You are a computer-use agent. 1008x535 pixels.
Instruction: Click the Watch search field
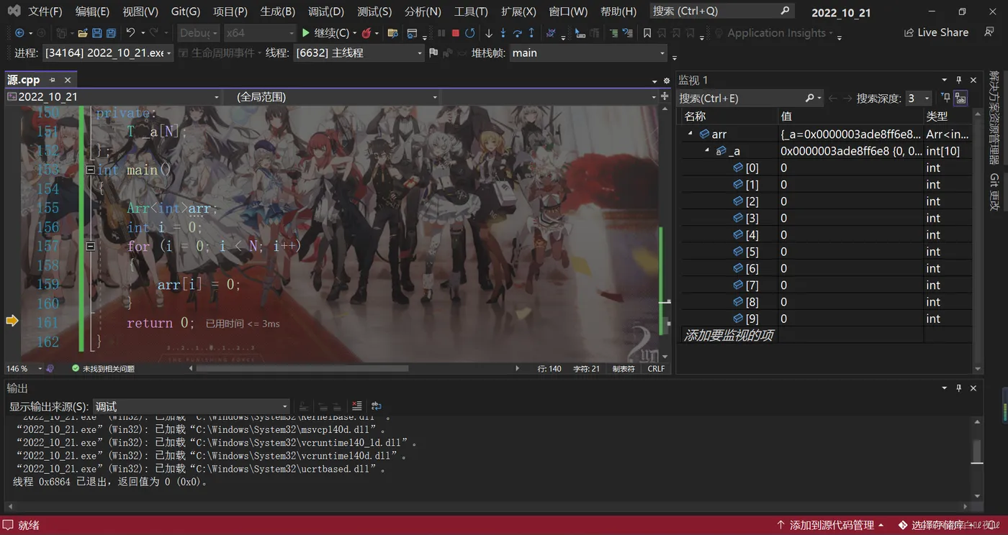pyautogui.click(x=740, y=99)
